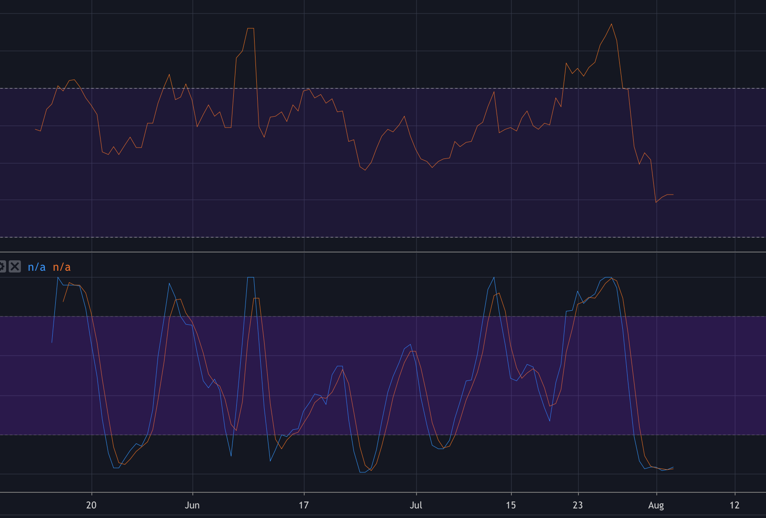766x518 pixels.
Task: Select the 17 date label on axis
Action: point(303,505)
